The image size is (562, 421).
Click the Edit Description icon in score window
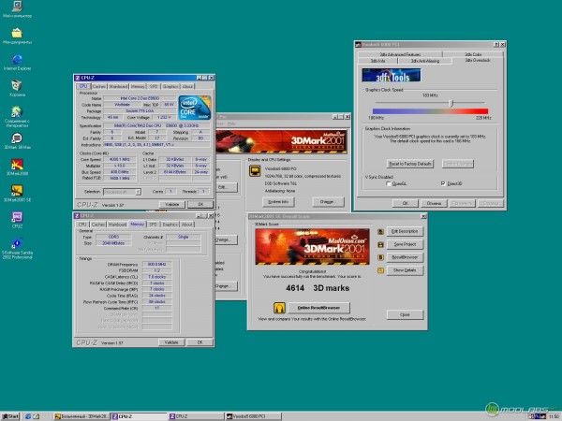pos(380,232)
